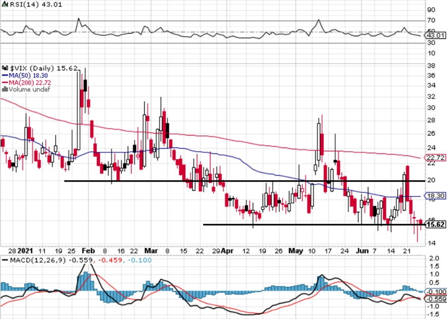This screenshot has width=447, height=319.
Task: Click the 18.30 MA(50) value tag
Action: 435,196
